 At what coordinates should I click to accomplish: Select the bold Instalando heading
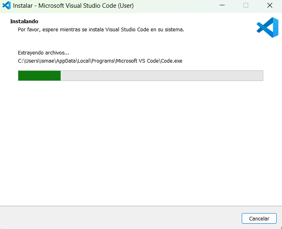[24, 21]
